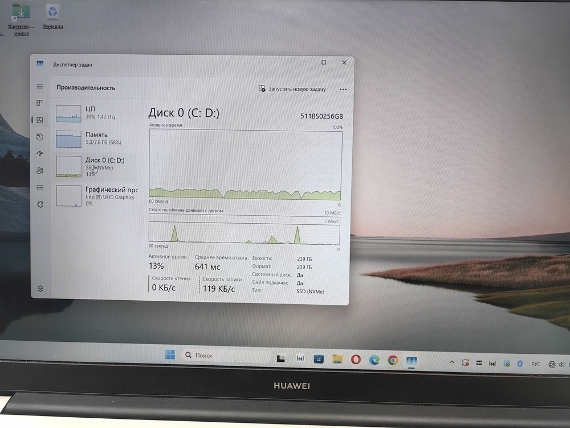Close the Task Manager window
Viewport: 570px width, 428px height.
click(x=344, y=63)
